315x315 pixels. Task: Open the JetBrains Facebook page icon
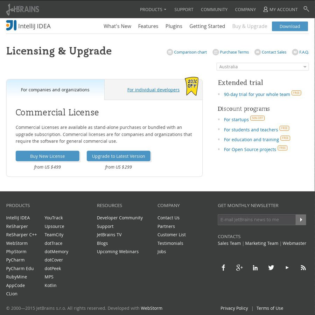click(223, 268)
